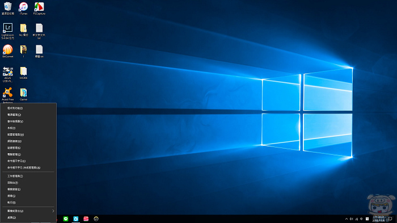
Task: Click the volume speaker tray icon
Action: [x=352, y=219]
